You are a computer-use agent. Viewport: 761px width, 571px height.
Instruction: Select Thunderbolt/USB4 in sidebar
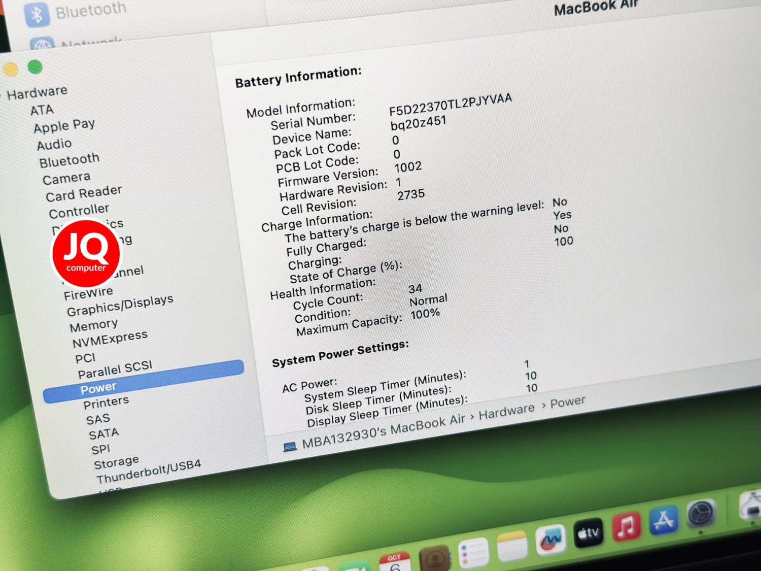tap(149, 472)
